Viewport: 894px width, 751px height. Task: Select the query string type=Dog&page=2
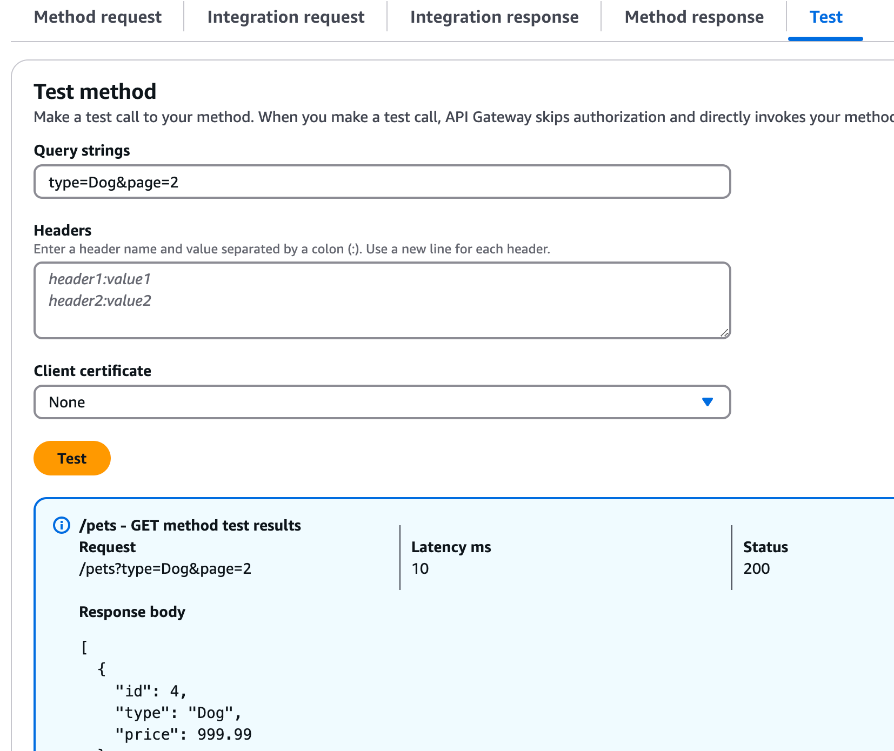tap(115, 182)
